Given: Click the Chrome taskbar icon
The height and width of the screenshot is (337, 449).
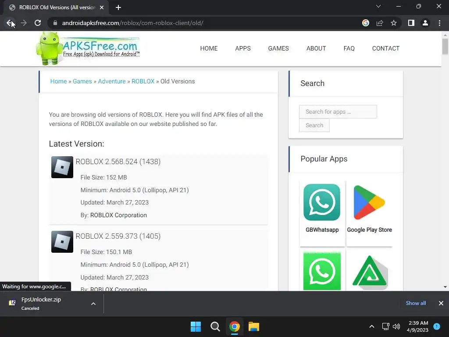Looking at the screenshot, I should click(x=234, y=326).
